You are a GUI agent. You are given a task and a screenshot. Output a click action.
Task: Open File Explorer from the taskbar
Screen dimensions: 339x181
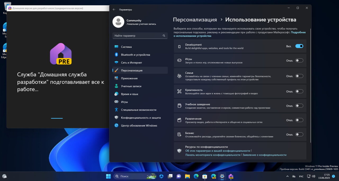click(x=187, y=176)
